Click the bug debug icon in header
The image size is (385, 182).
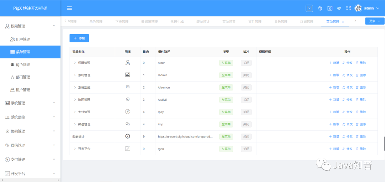[320, 8]
